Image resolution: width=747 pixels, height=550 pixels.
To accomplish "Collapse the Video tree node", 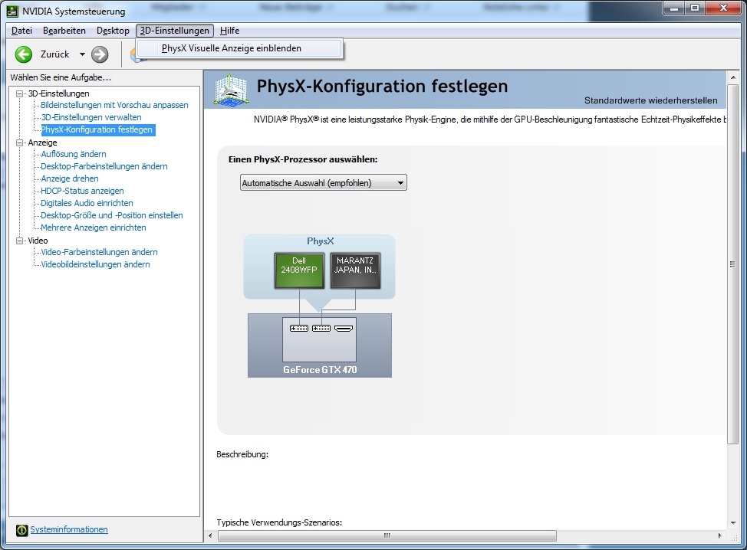I will coord(19,241).
